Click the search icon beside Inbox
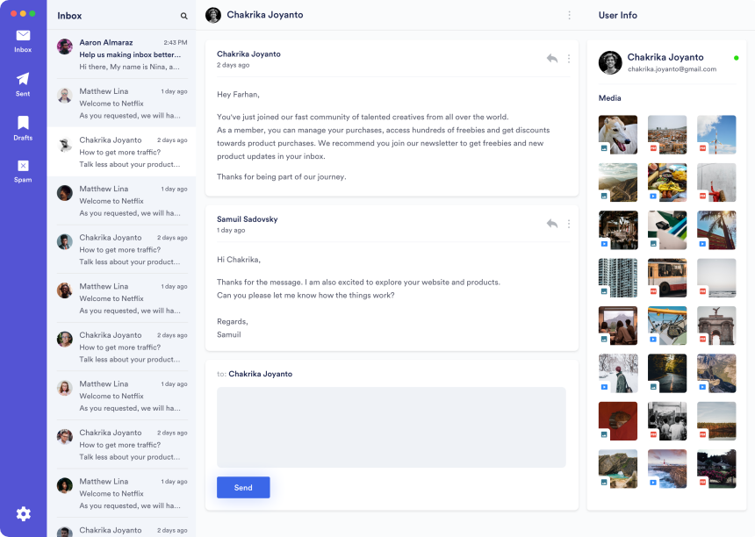The image size is (755, 537). click(184, 16)
